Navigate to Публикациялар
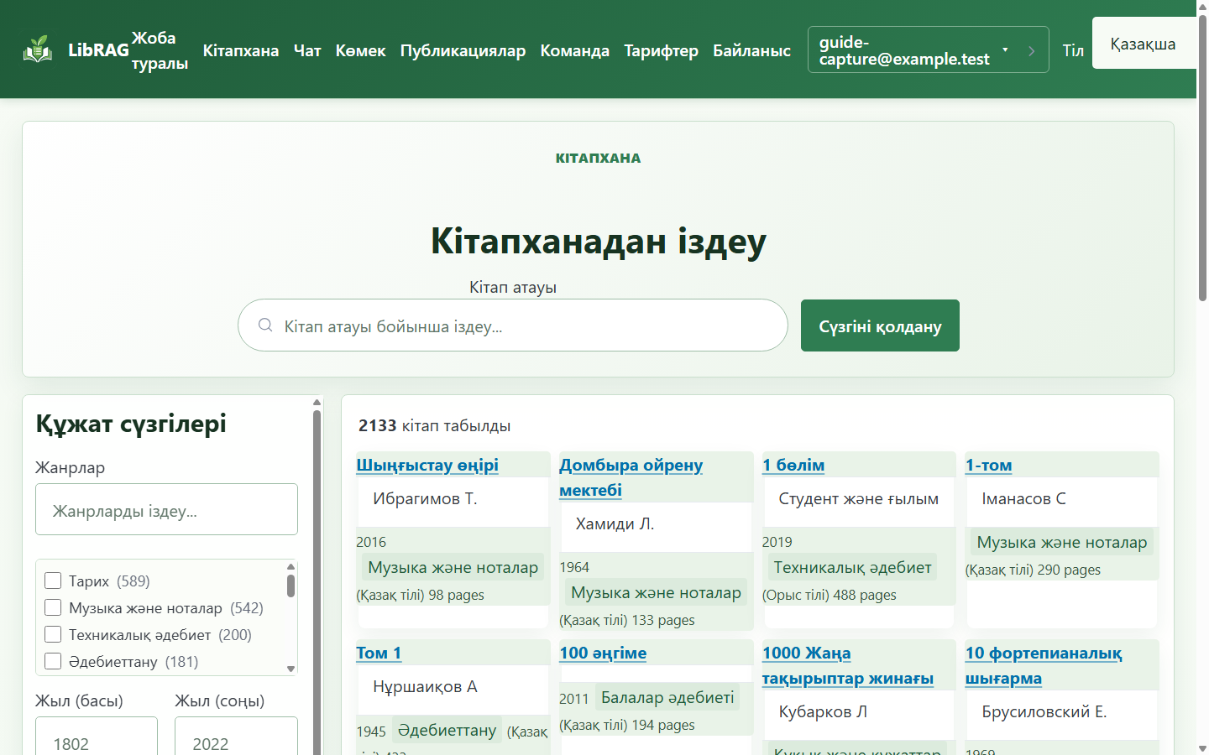This screenshot has height=755, width=1209. (463, 50)
